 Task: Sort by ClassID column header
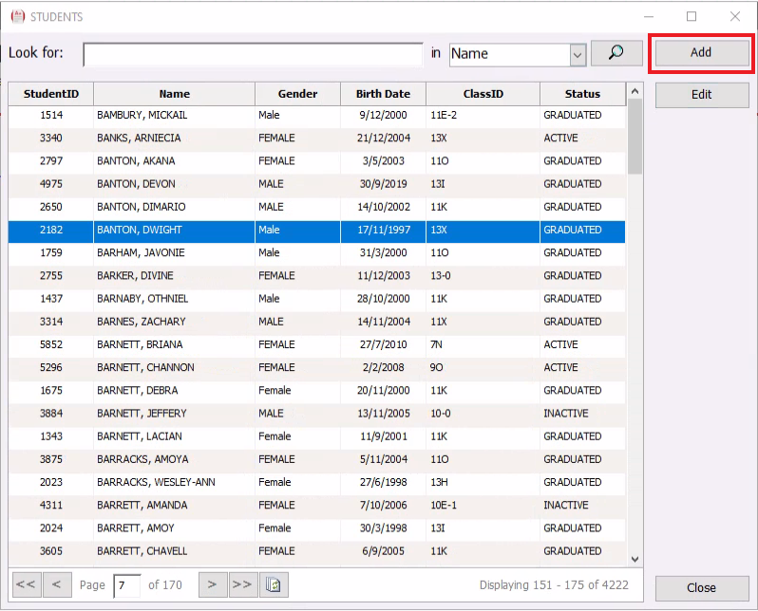483,94
